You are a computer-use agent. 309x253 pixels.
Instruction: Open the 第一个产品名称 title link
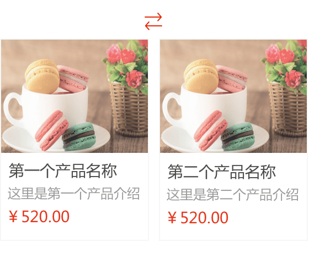[63, 170]
